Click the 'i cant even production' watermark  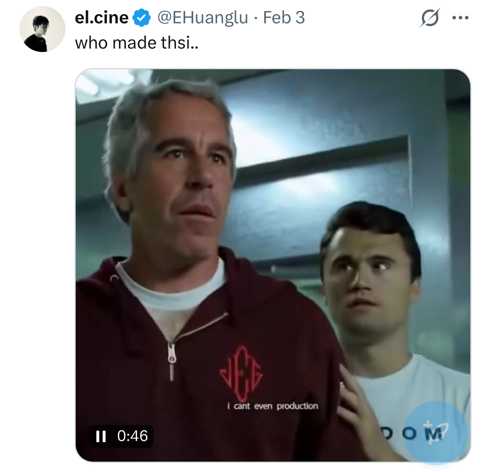point(273,406)
